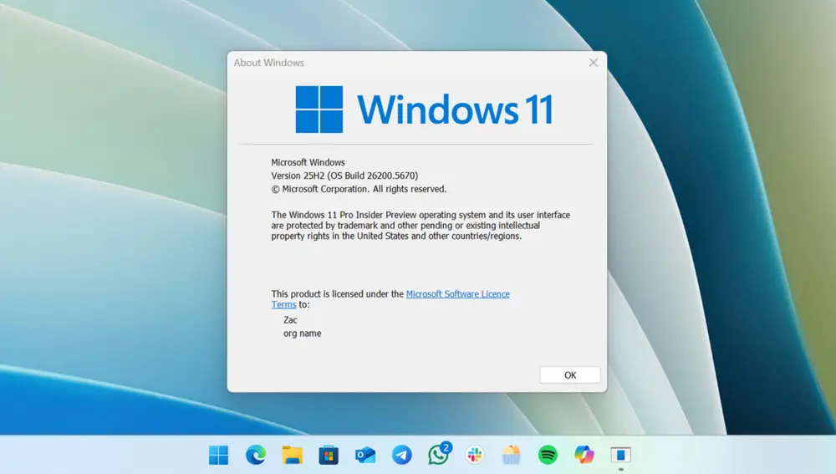Viewport: 836px width, 474px height.
Task: Open the popcorn bucket app icon
Action: (x=511, y=455)
